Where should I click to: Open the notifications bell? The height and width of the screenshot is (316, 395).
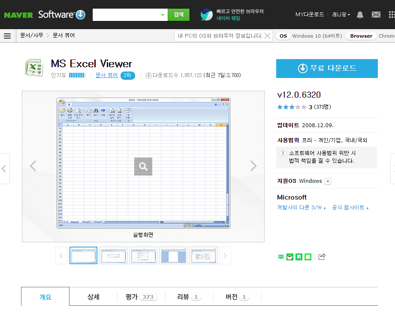[x=360, y=15]
